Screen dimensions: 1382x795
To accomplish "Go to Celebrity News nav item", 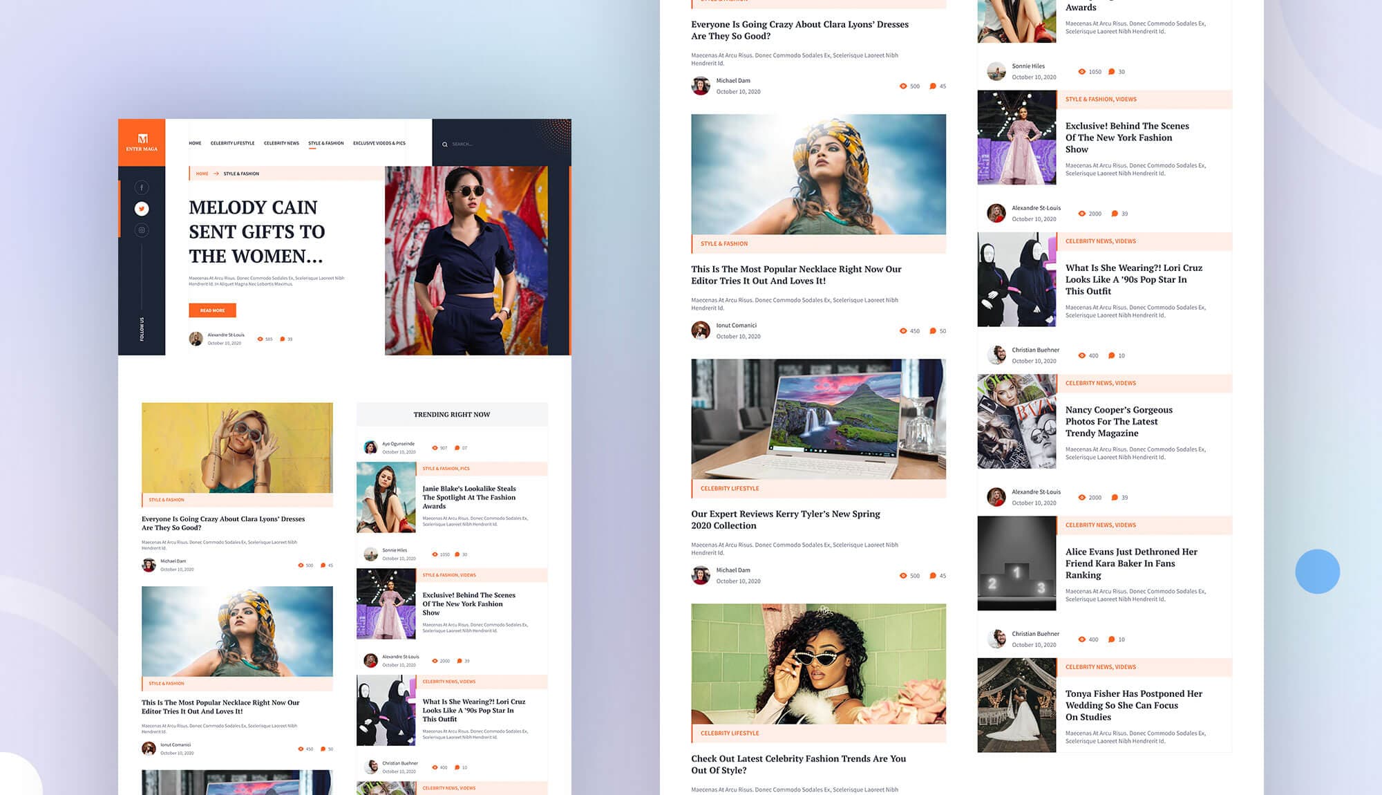I will tap(281, 144).
